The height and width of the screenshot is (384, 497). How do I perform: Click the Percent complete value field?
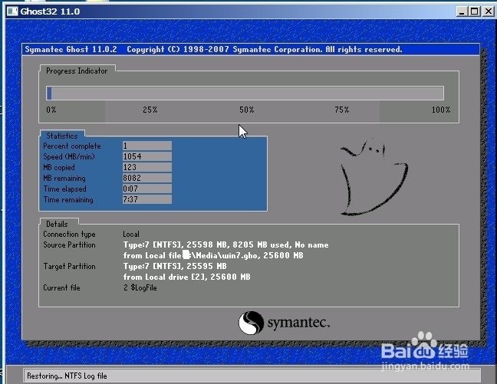tap(147, 146)
